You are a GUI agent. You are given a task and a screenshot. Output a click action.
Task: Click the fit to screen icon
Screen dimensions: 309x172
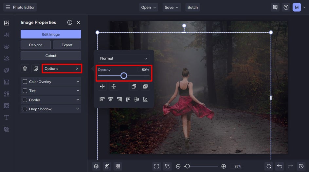pyautogui.click(x=156, y=166)
